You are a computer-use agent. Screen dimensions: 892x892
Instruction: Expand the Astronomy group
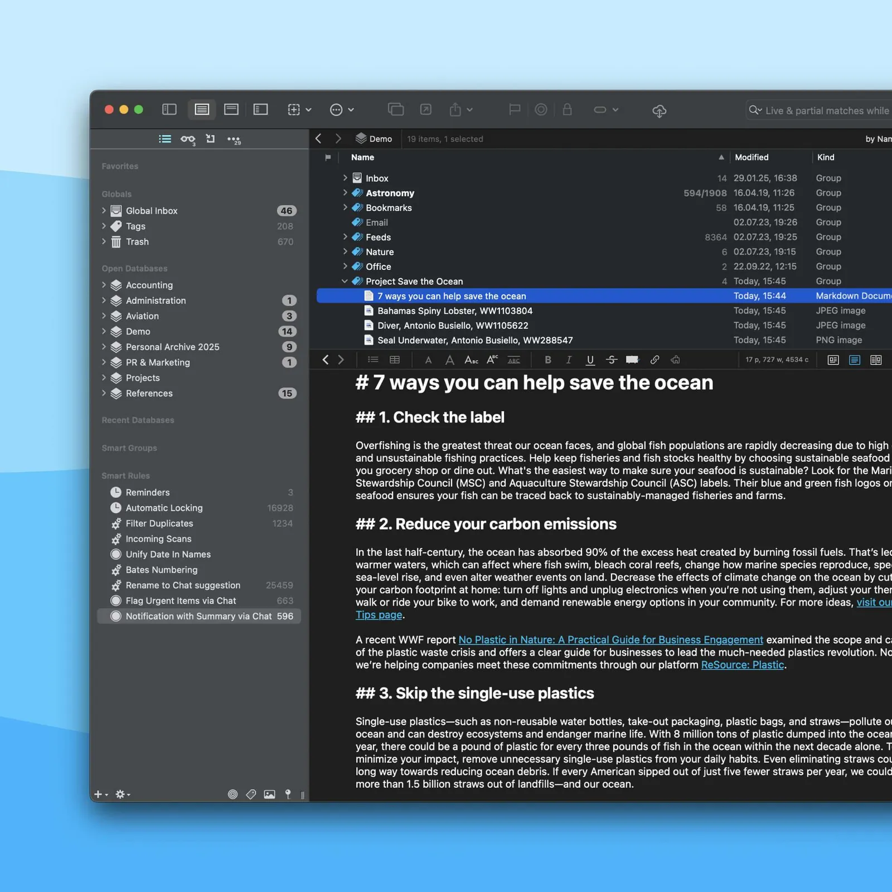point(345,192)
